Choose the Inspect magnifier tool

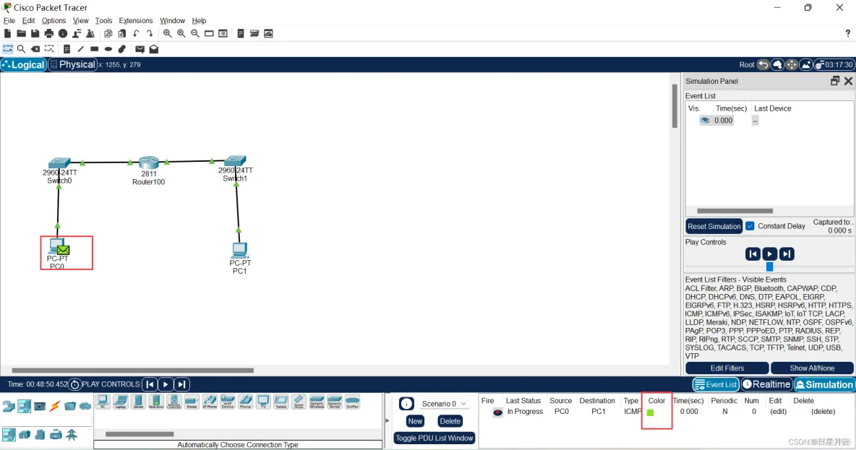coord(21,49)
